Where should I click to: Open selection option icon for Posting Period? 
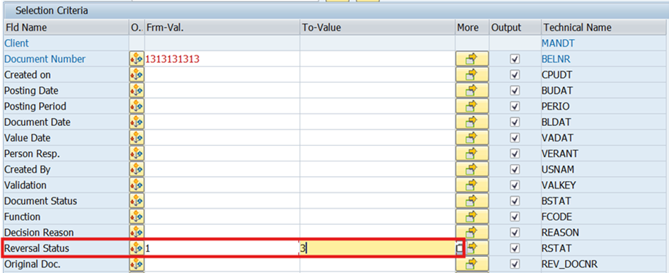tap(137, 106)
